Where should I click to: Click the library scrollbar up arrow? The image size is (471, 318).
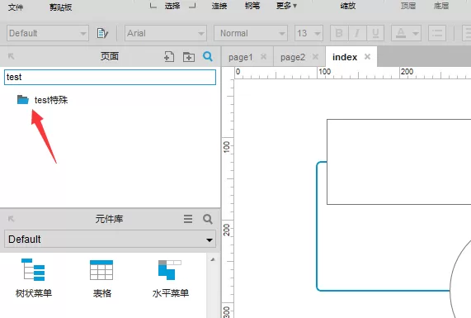click(213, 259)
